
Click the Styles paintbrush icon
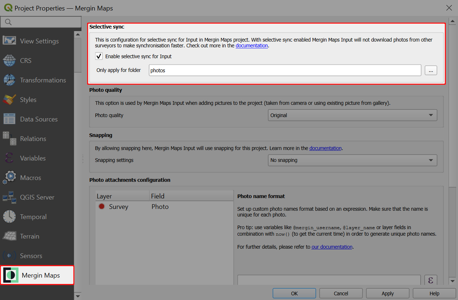point(9,99)
